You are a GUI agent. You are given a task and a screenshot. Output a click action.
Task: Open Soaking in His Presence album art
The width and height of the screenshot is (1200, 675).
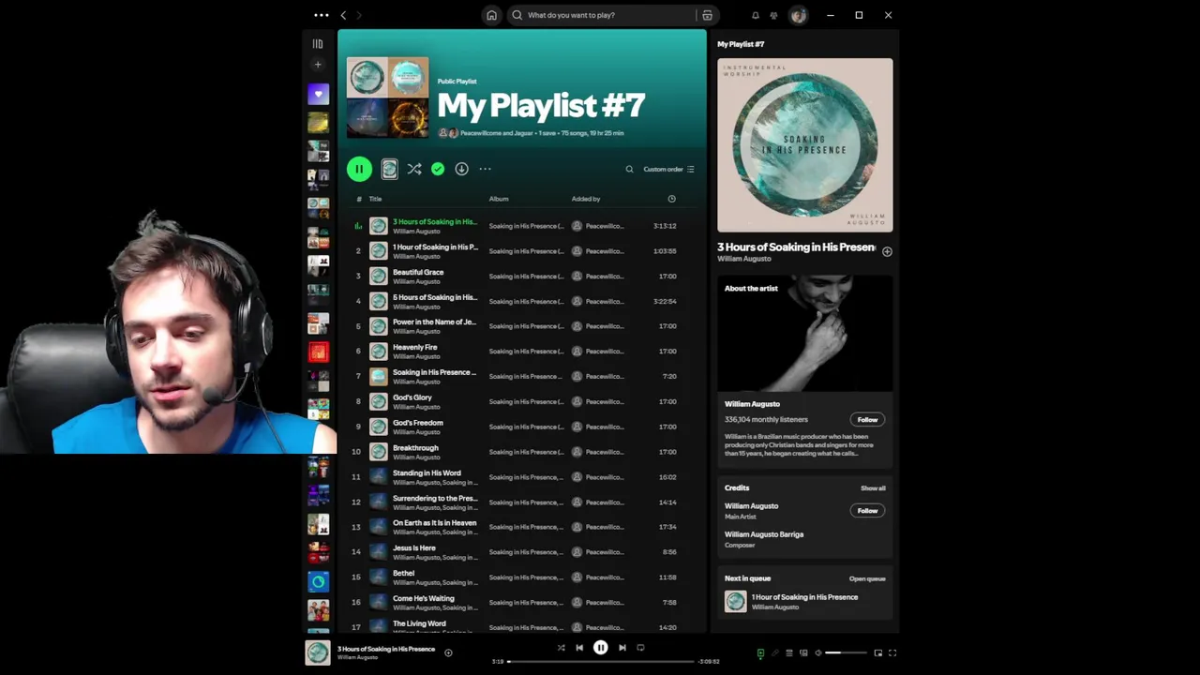(x=805, y=145)
